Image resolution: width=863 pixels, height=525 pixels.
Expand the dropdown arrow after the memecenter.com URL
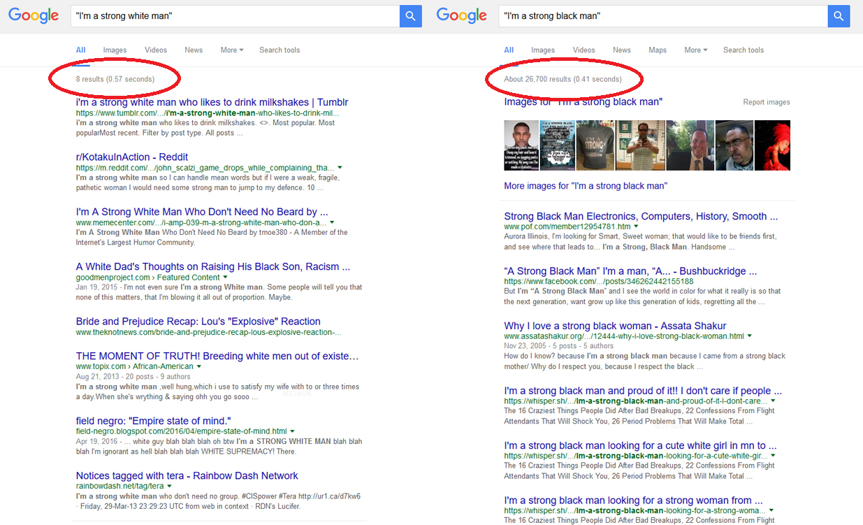[332, 222]
